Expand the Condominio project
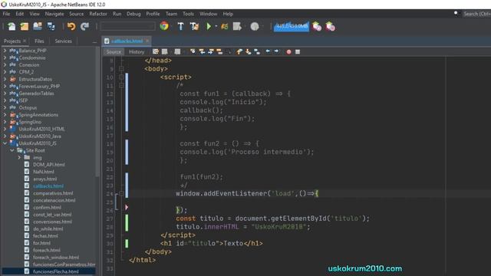Viewport: 491px width, 276px height. pyautogui.click(x=5, y=58)
